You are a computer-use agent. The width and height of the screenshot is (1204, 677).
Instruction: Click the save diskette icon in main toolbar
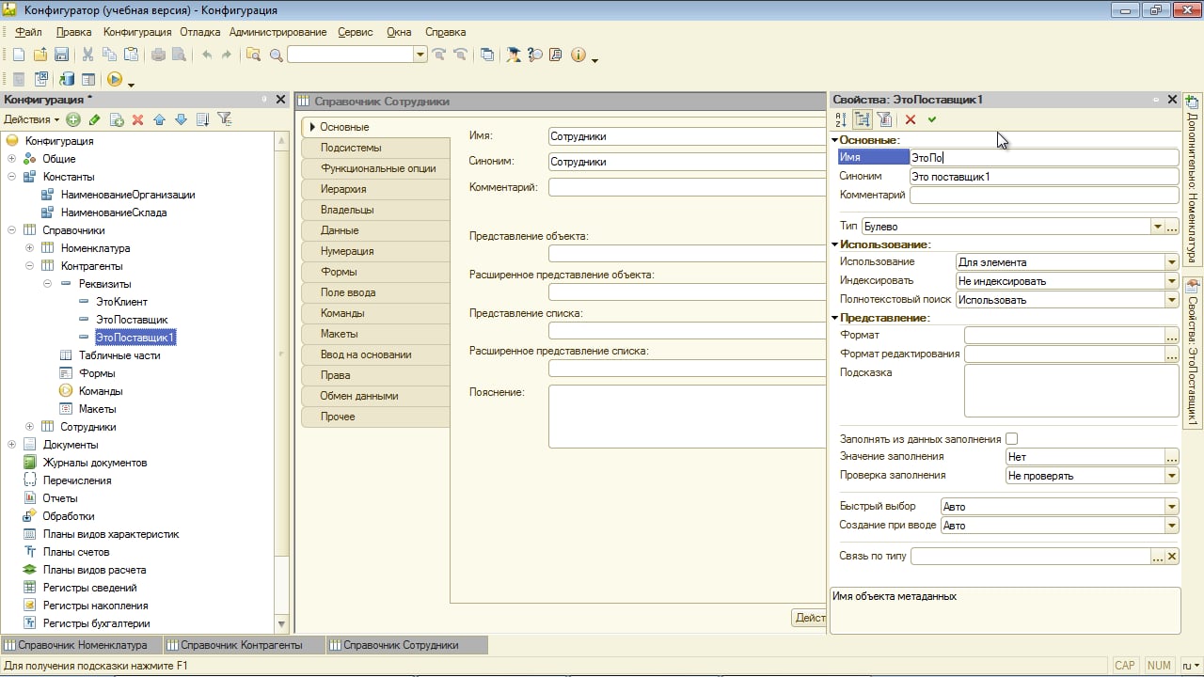click(62, 55)
